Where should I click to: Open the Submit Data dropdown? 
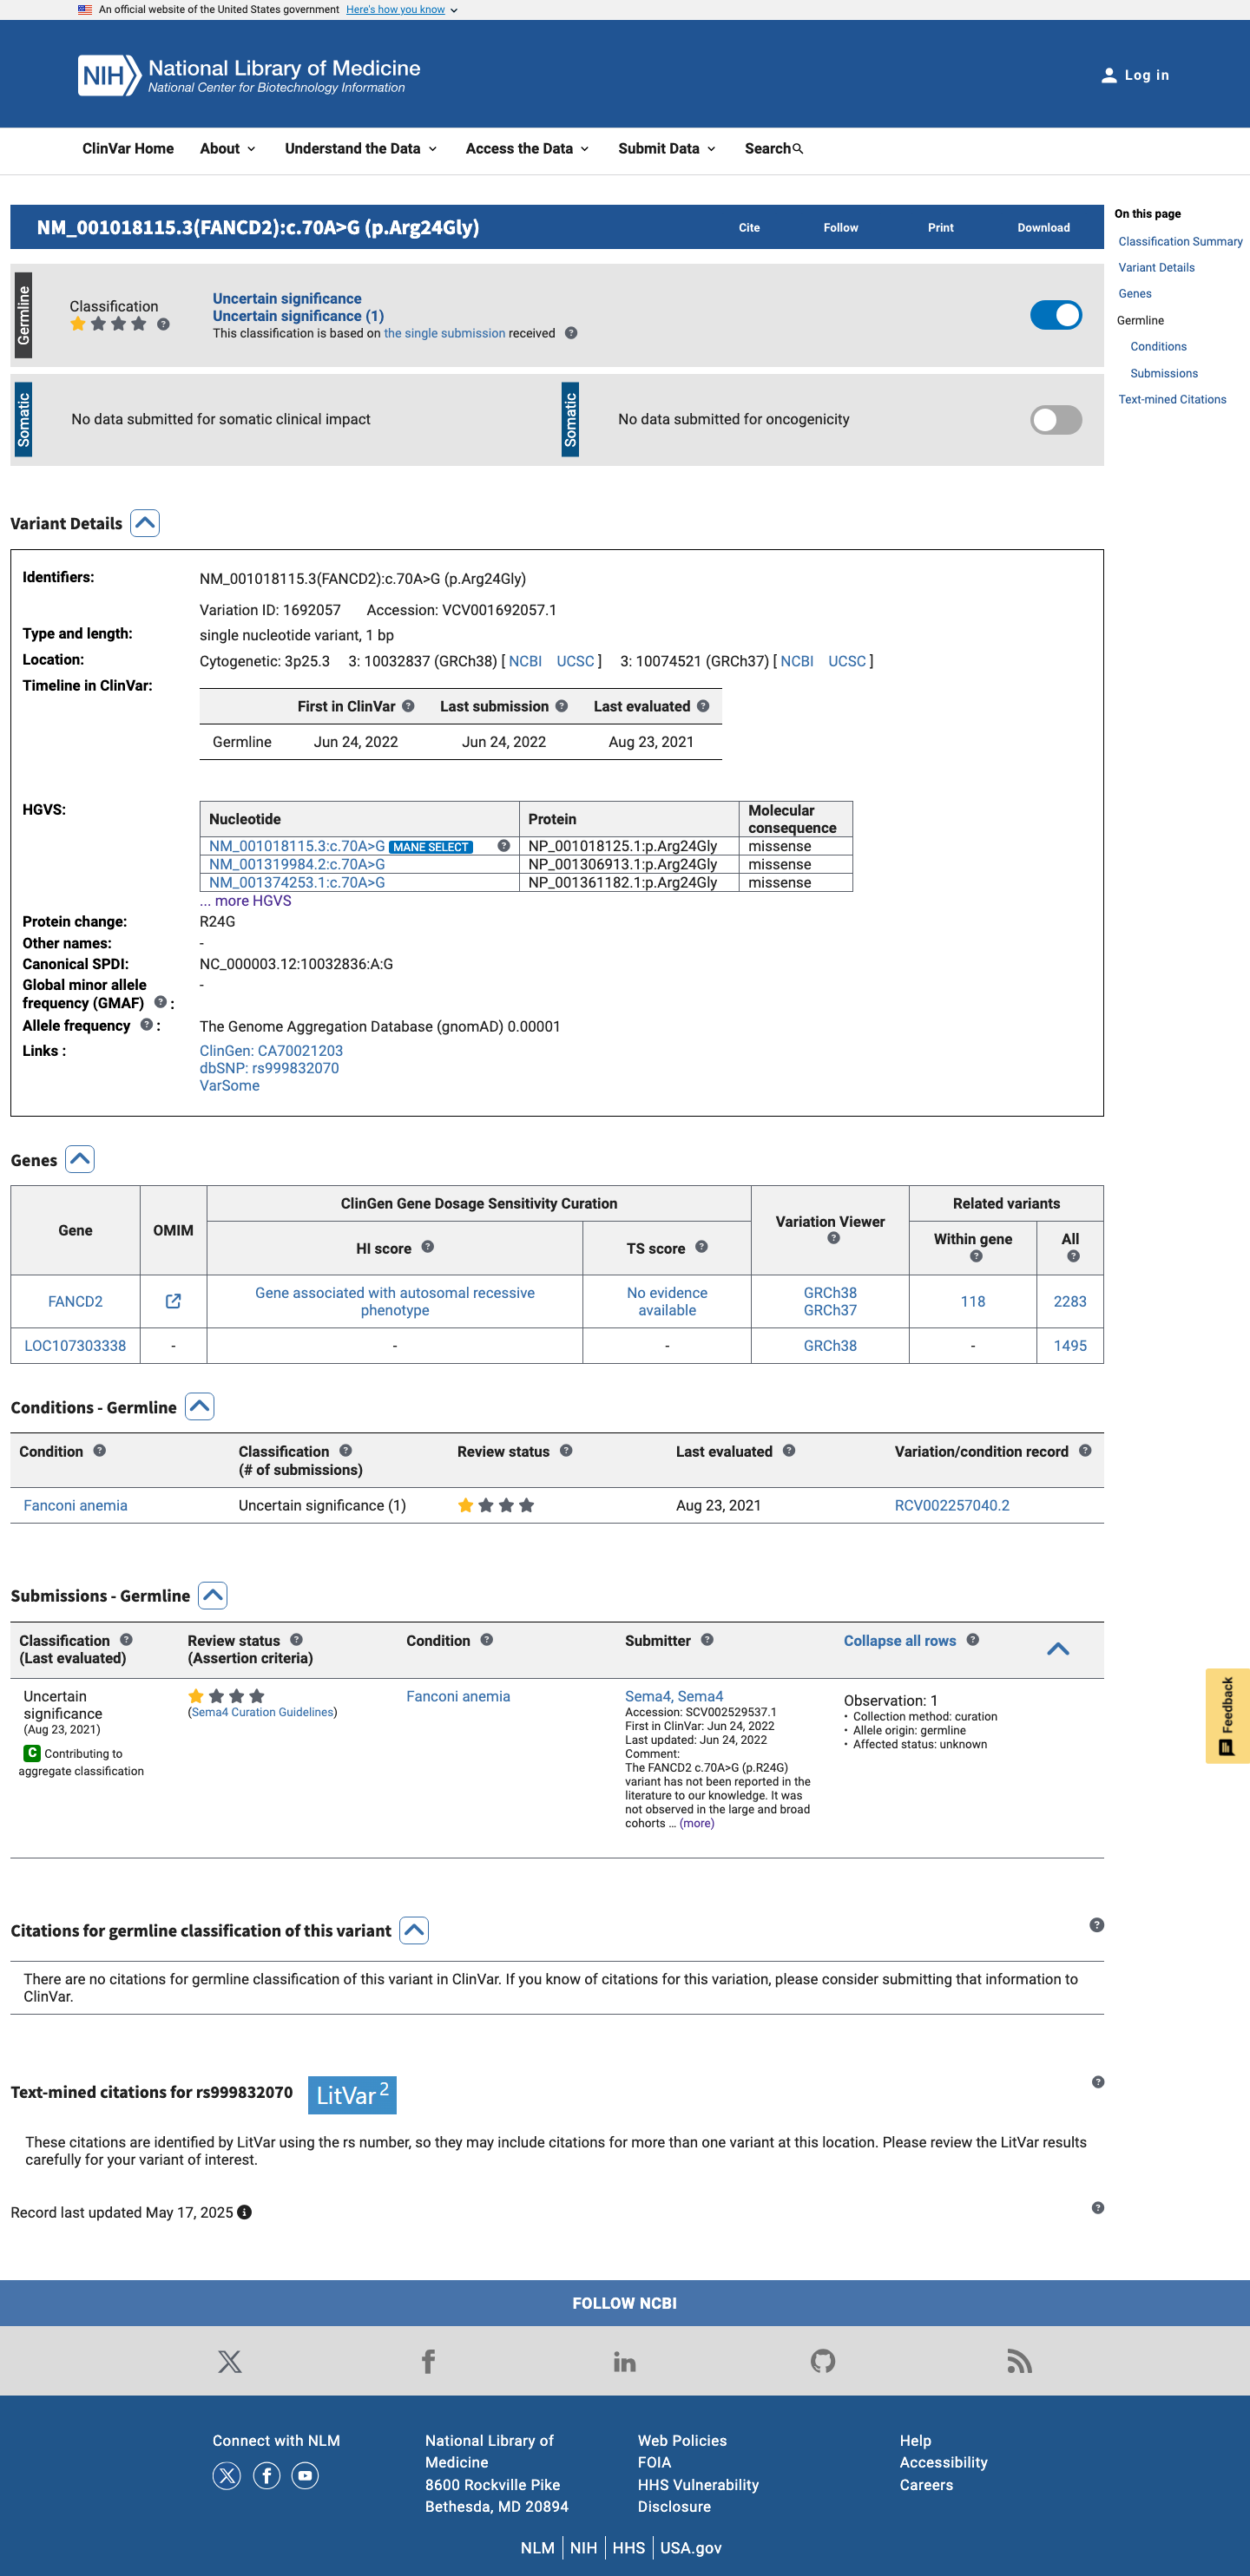click(667, 149)
